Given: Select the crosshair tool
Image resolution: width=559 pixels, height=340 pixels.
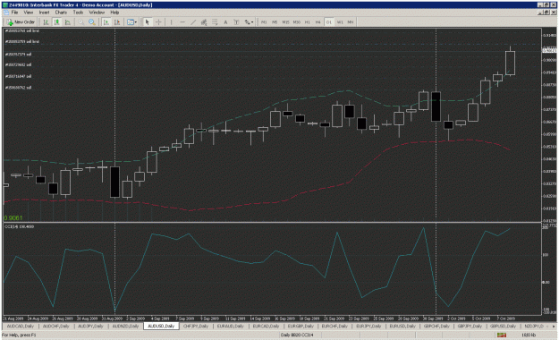Looking at the screenshot, I should pos(158,22).
